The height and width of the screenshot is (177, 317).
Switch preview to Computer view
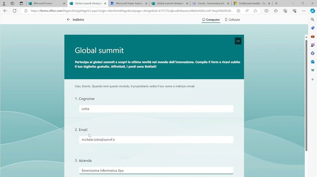point(211,20)
